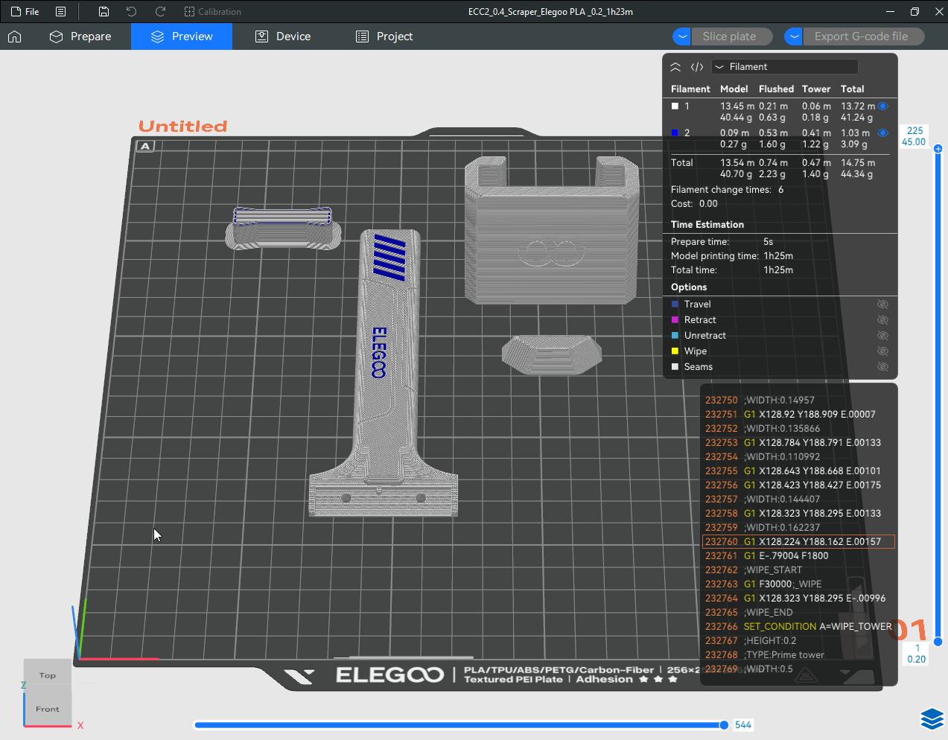Click the layers stack icon at bottom right
The image size is (948, 740).
(x=932, y=718)
